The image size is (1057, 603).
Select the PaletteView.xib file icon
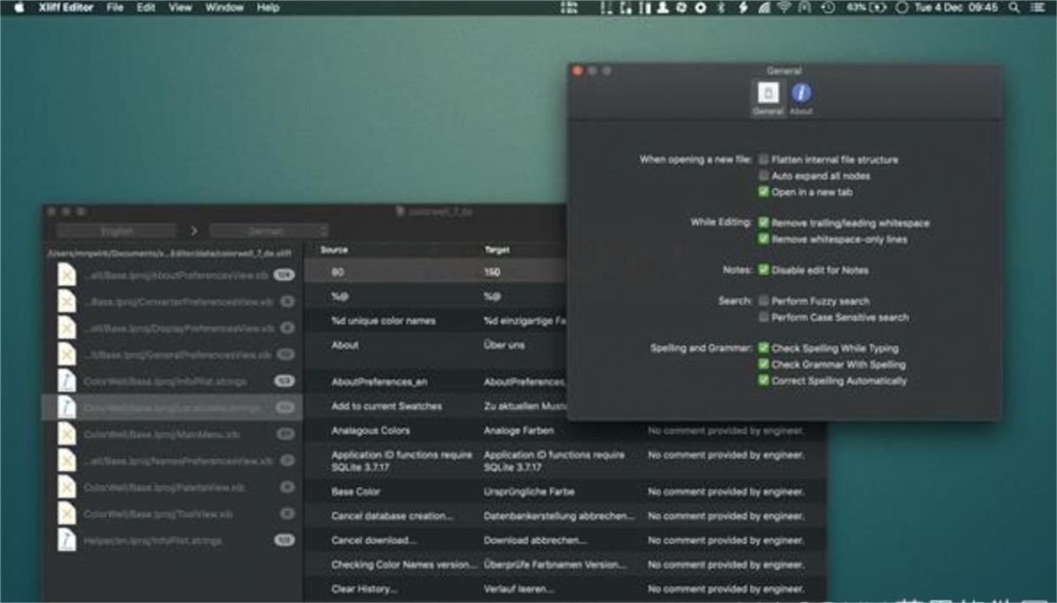66,486
